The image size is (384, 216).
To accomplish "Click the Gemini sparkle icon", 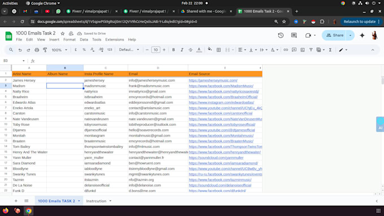I will tap(362, 35).
